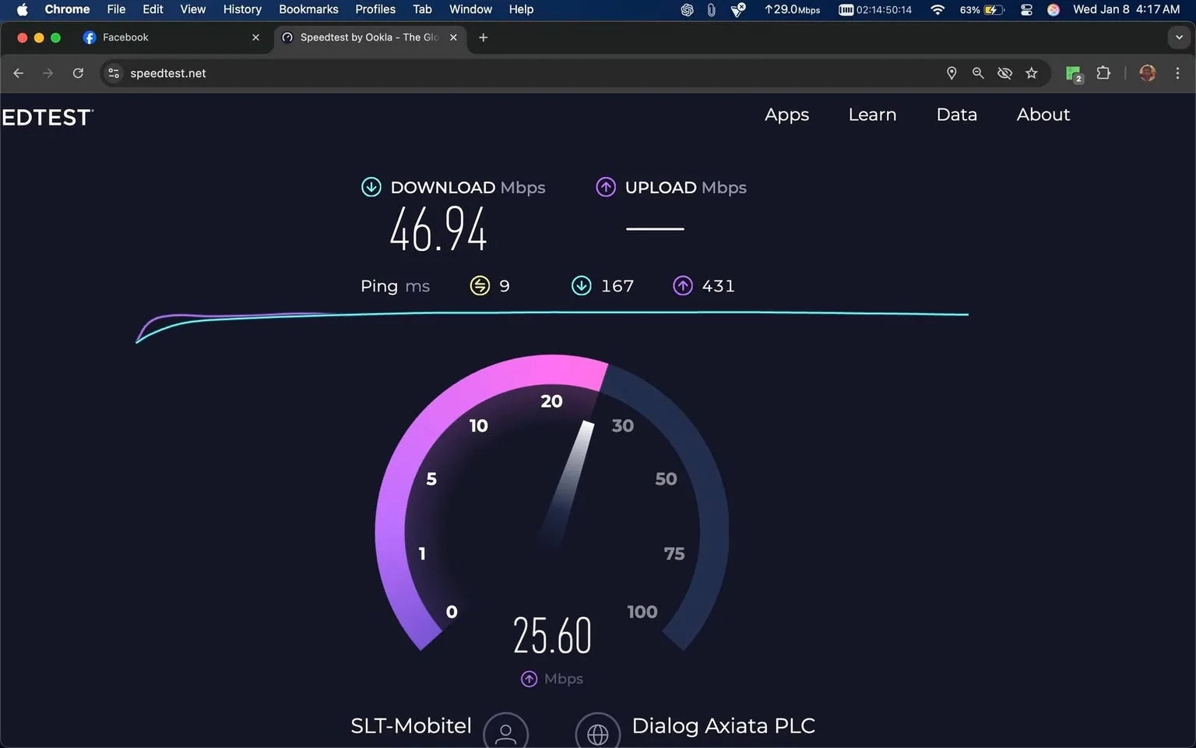Image resolution: width=1196 pixels, height=748 pixels.
Task: Click the purple upload speed icon
Action: coord(606,187)
